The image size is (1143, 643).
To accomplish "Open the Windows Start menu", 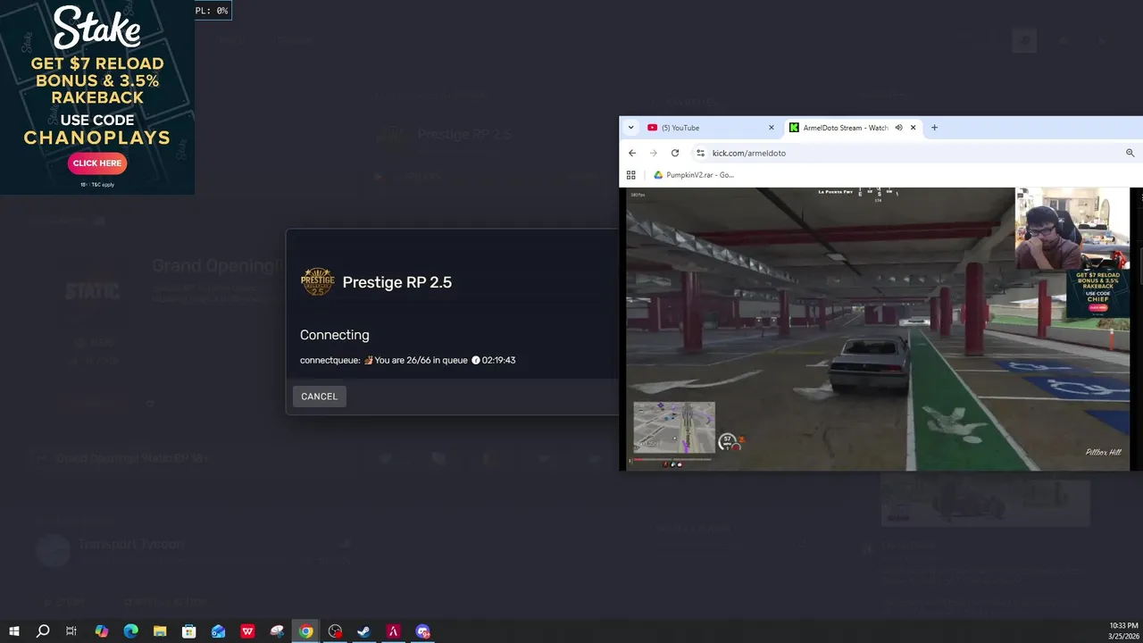I will (14, 631).
